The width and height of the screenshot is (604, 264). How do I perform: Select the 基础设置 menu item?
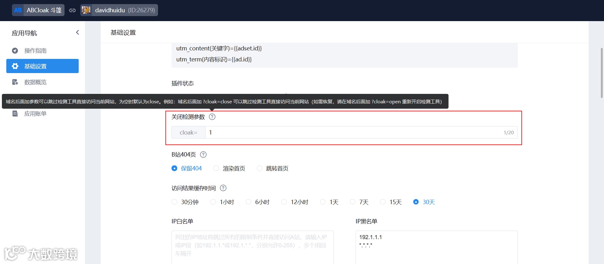[42, 66]
